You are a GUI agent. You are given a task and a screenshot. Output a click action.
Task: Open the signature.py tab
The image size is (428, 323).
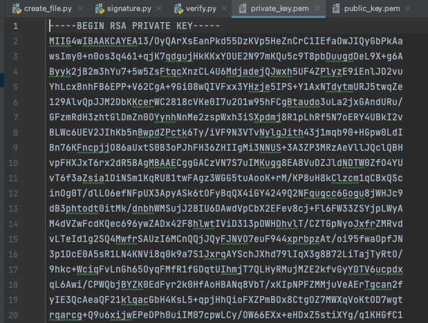click(129, 9)
